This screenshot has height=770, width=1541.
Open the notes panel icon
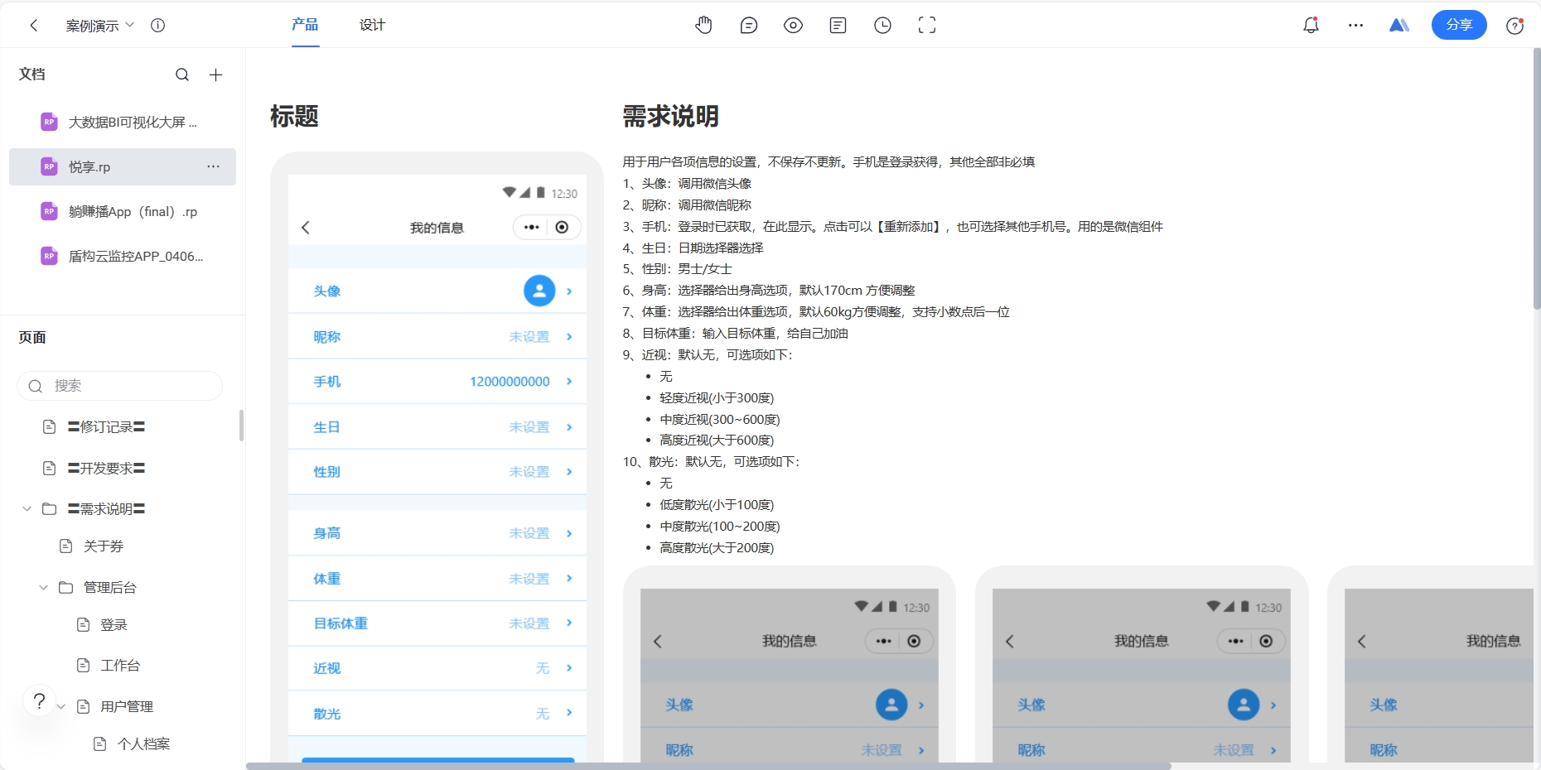click(x=838, y=26)
